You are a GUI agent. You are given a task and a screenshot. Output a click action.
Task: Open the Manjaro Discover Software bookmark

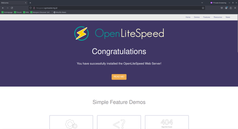(x=40, y=12)
